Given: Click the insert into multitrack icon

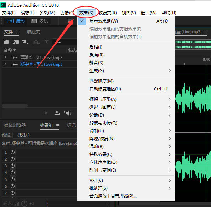Looking at the screenshot, I should coord(36,42).
